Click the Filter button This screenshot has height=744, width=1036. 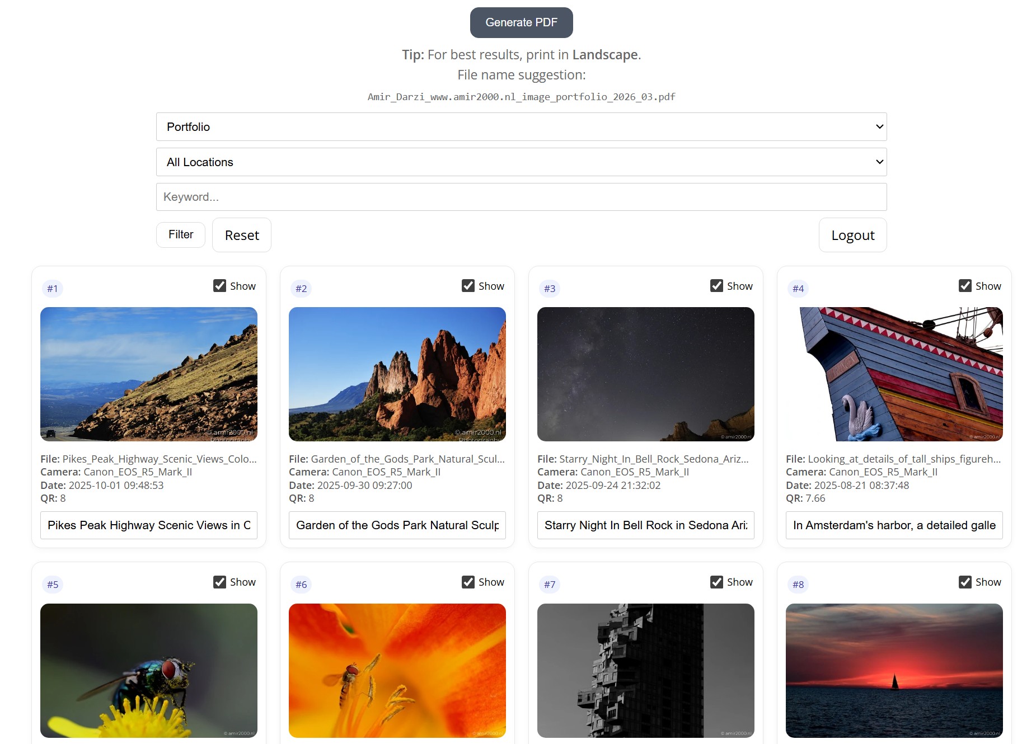click(180, 234)
